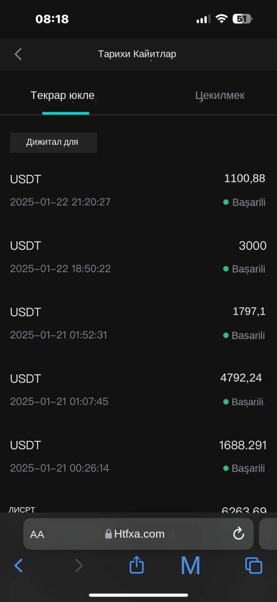Viewport: 277px width, 602px height.
Task: Open the 3000 USDT transaction entry
Action: click(x=138, y=256)
